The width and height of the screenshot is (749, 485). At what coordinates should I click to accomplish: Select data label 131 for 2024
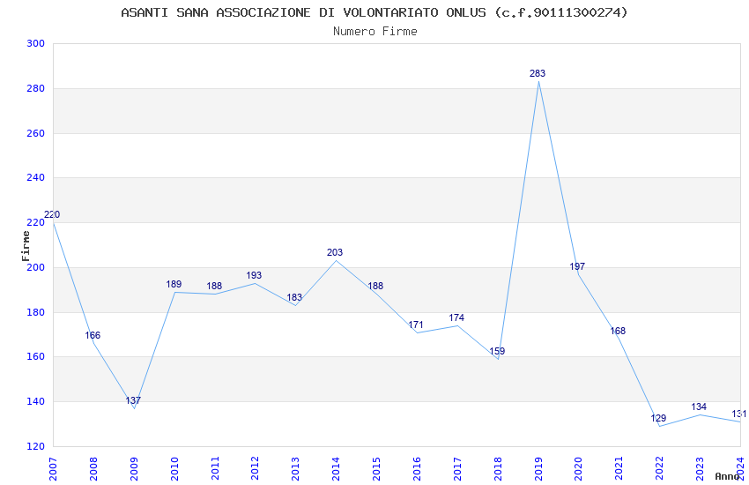pyautogui.click(x=739, y=414)
